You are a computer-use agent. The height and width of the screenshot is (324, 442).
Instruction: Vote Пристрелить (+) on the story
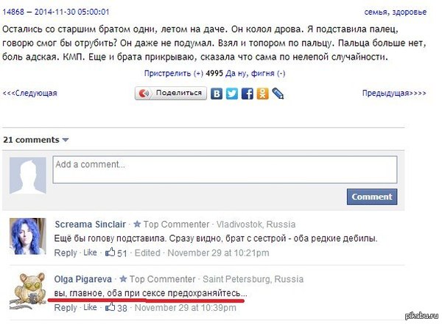click(x=174, y=74)
